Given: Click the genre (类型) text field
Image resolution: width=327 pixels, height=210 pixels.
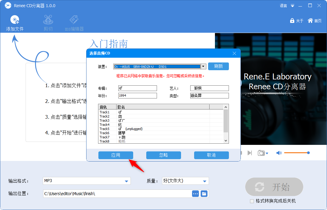Looking at the screenshot, I should 209,95.
